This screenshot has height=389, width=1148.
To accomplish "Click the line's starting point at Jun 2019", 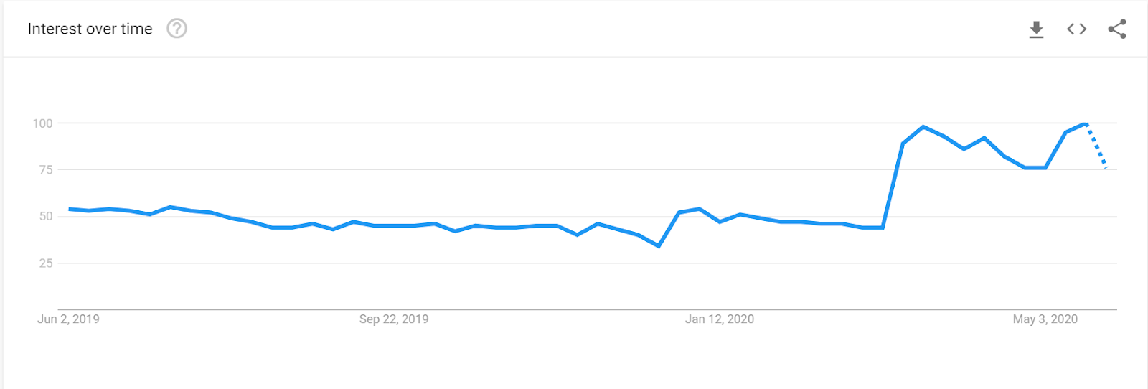I will (x=70, y=209).
